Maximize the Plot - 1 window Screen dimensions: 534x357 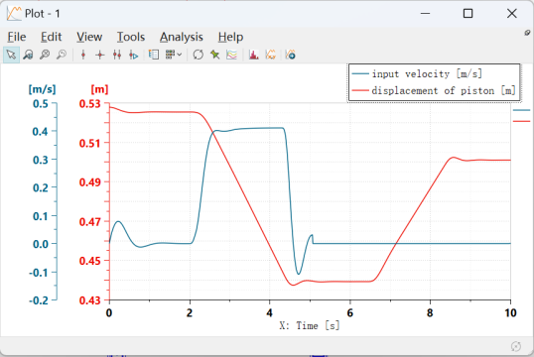(467, 14)
